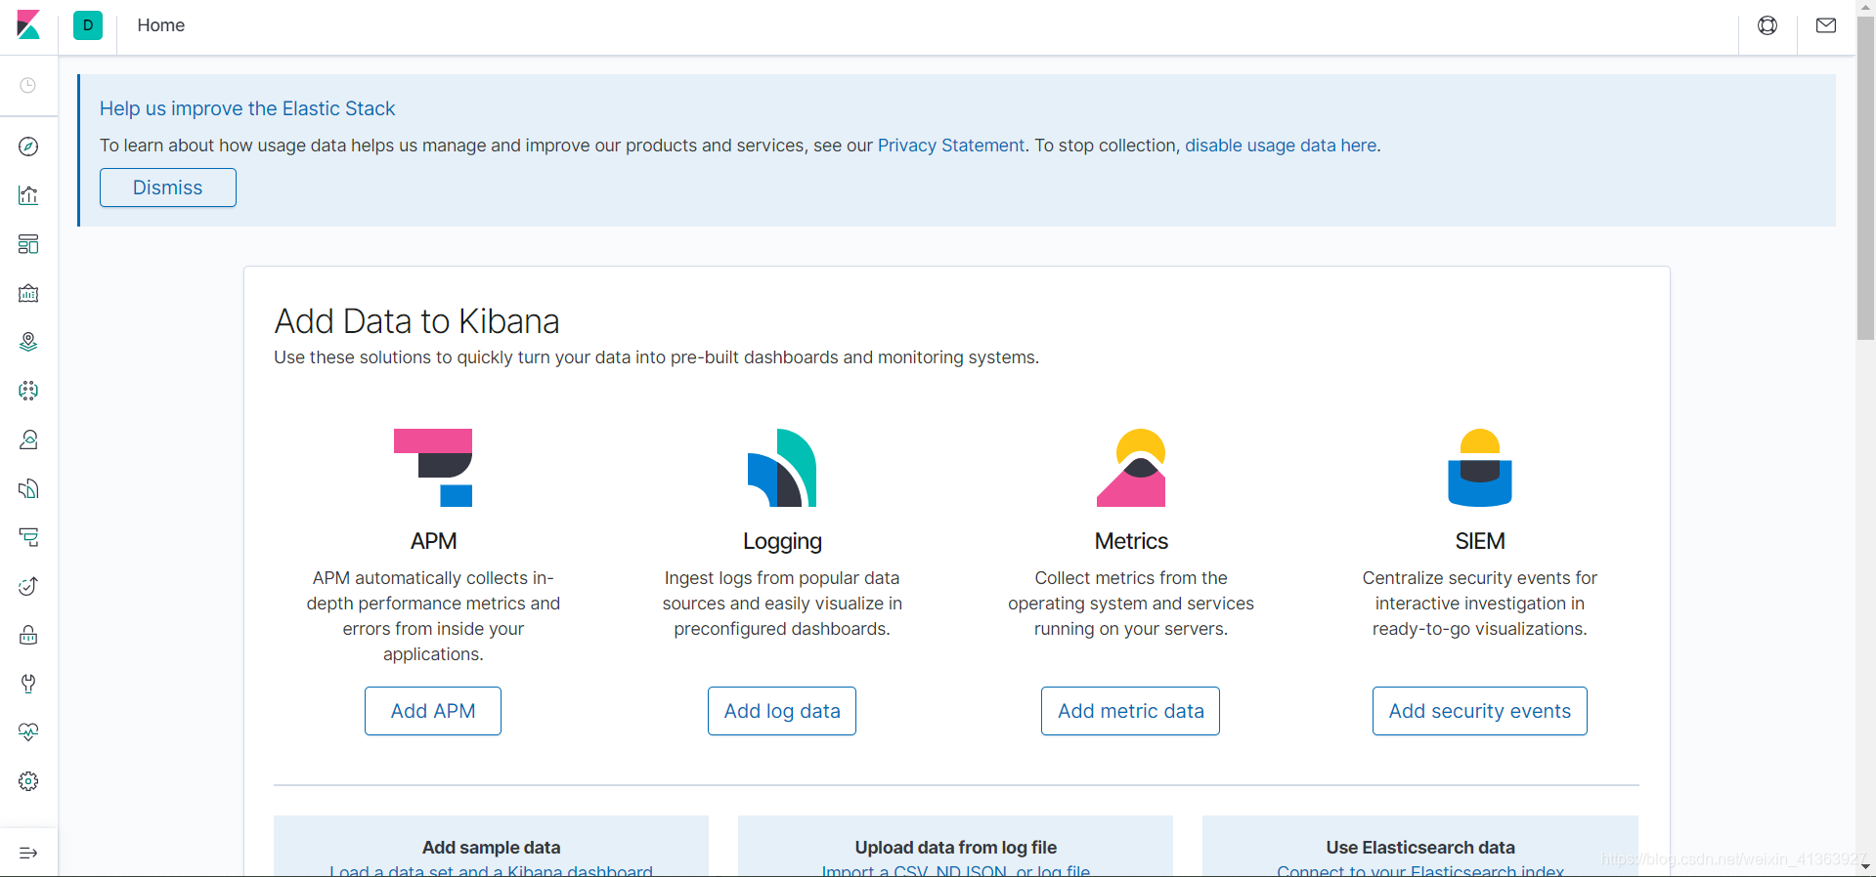The height and width of the screenshot is (877, 1876).
Task: Select the Add sample data card
Action: pyautogui.click(x=491, y=847)
